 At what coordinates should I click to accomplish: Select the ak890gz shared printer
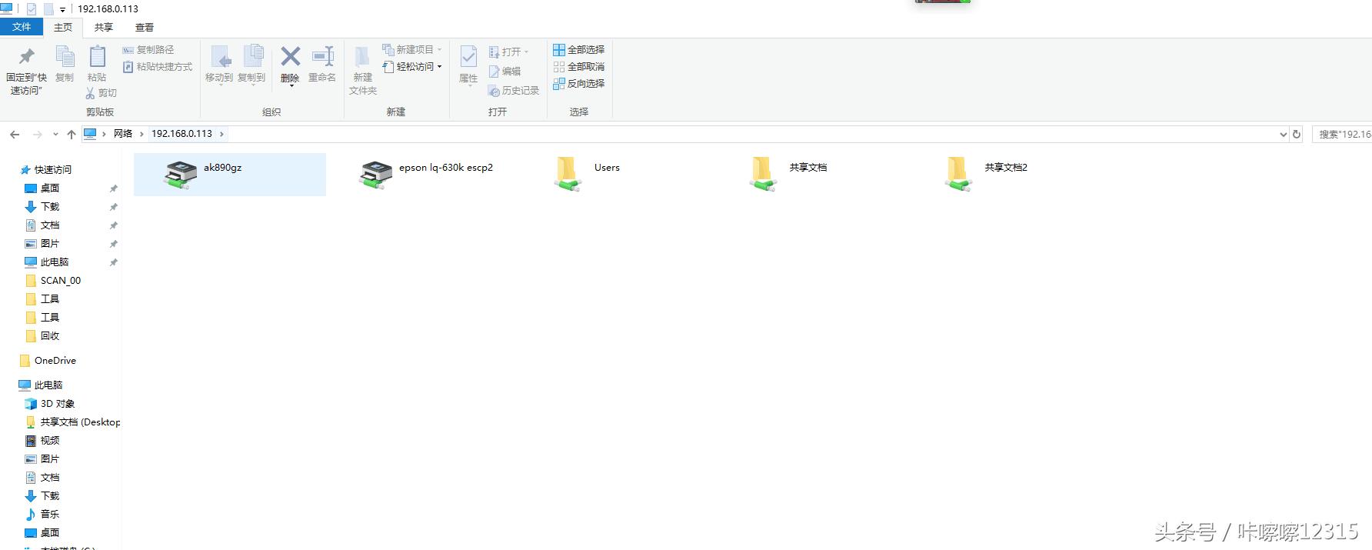(x=229, y=175)
